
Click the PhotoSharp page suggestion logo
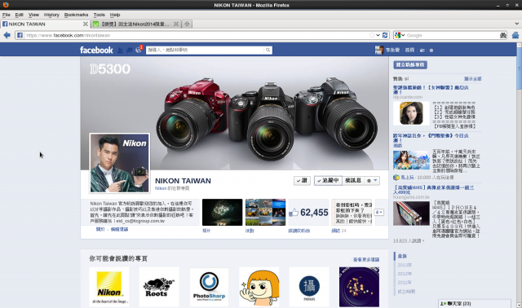209,287
